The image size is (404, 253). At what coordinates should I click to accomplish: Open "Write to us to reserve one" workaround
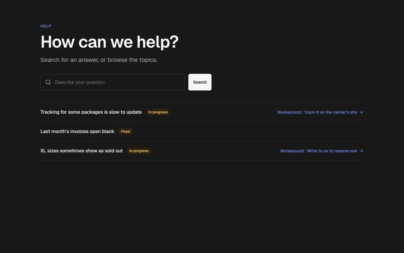click(x=322, y=151)
